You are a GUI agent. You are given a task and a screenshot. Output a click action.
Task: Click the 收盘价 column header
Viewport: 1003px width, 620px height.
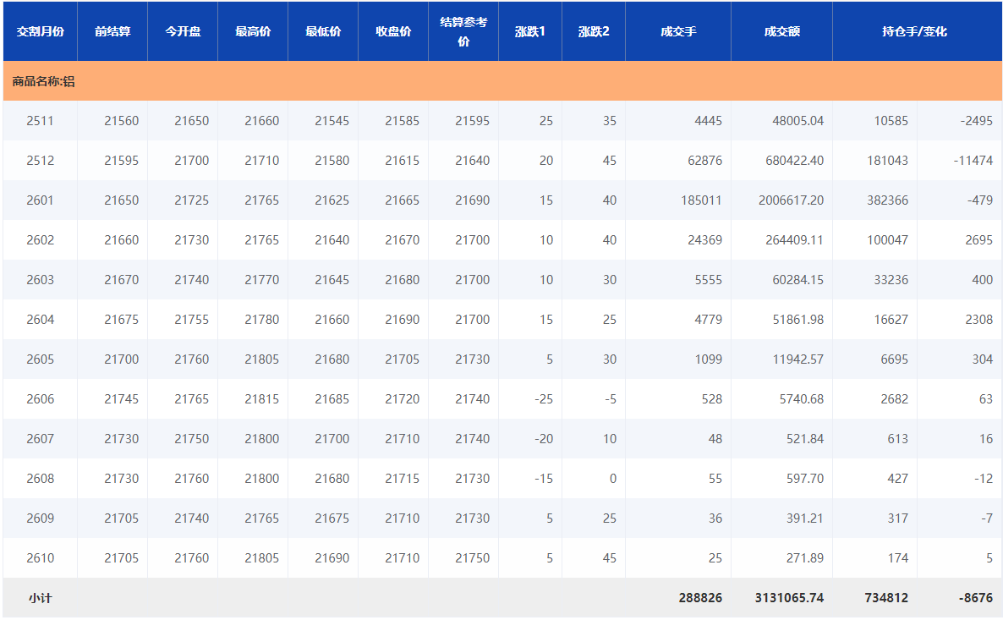pos(393,31)
